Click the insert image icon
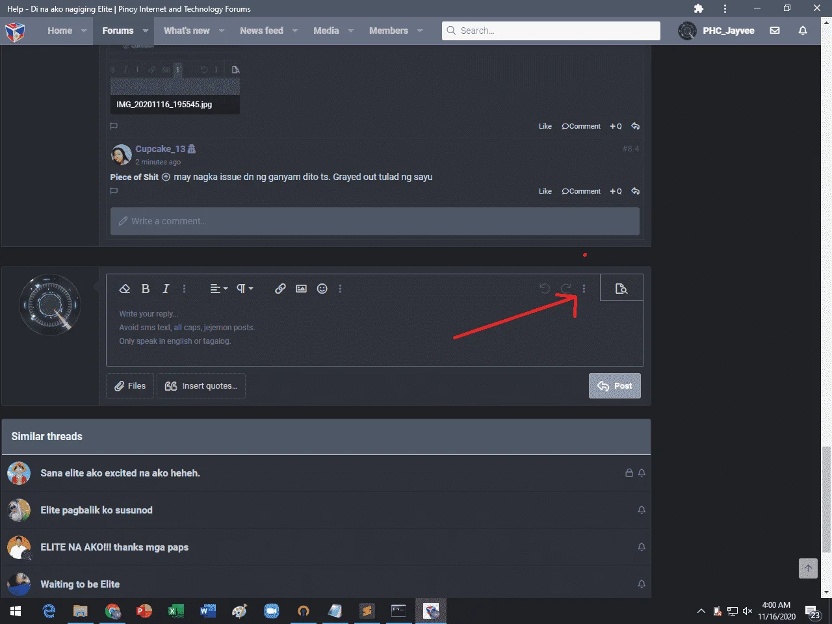The image size is (832, 624). point(301,289)
